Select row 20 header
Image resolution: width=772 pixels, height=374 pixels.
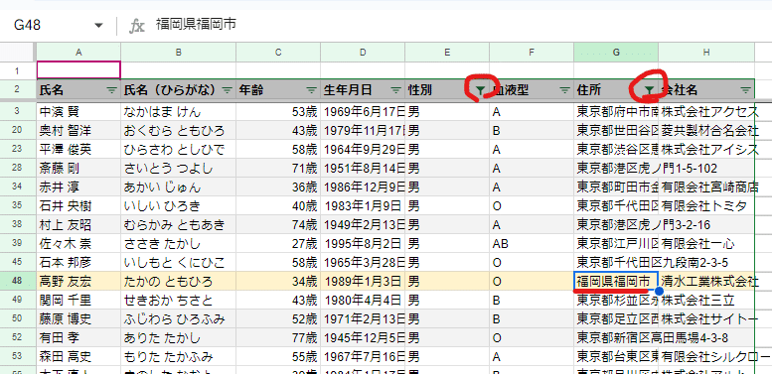[18, 131]
